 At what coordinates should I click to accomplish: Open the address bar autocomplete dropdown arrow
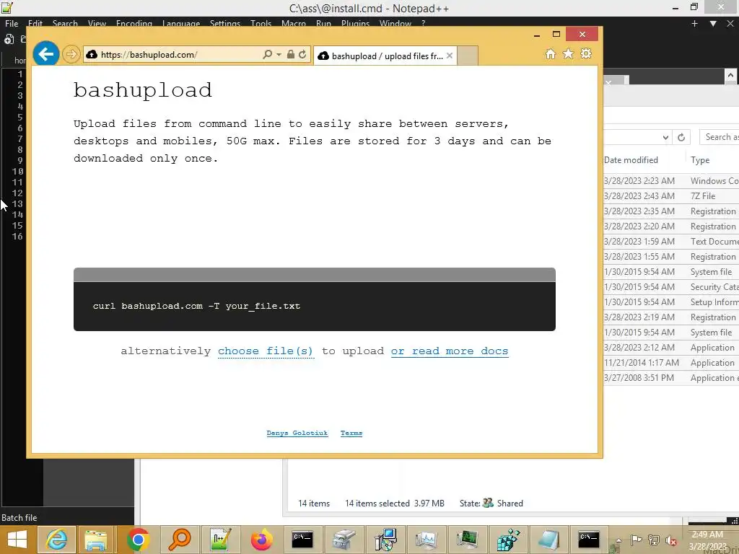(x=279, y=55)
